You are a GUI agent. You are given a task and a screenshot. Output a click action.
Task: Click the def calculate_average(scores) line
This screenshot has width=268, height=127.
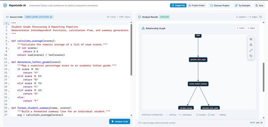(34, 41)
